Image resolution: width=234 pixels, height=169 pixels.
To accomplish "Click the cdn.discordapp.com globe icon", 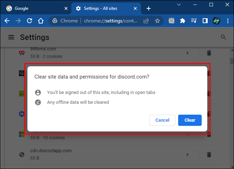I will click(22, 155).
